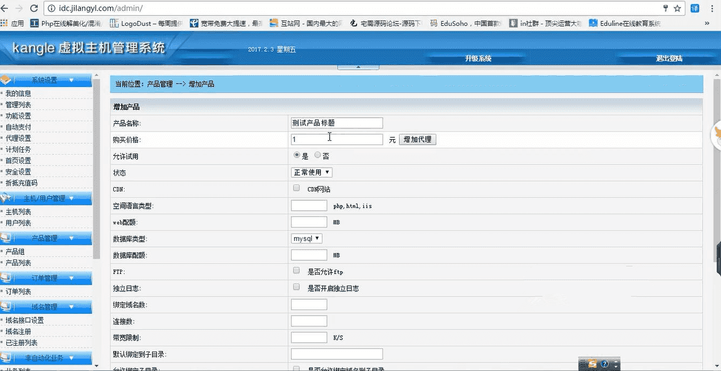Open 产品列表 in the sidebar
Viewport: 721px width, 371px height.
(x=18, y=263)
